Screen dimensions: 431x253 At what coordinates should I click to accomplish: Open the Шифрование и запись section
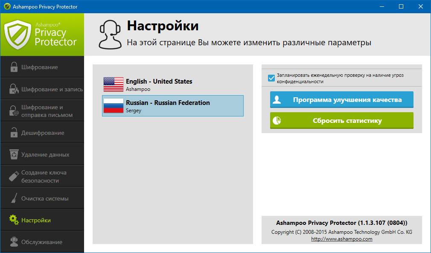[42, 89]
